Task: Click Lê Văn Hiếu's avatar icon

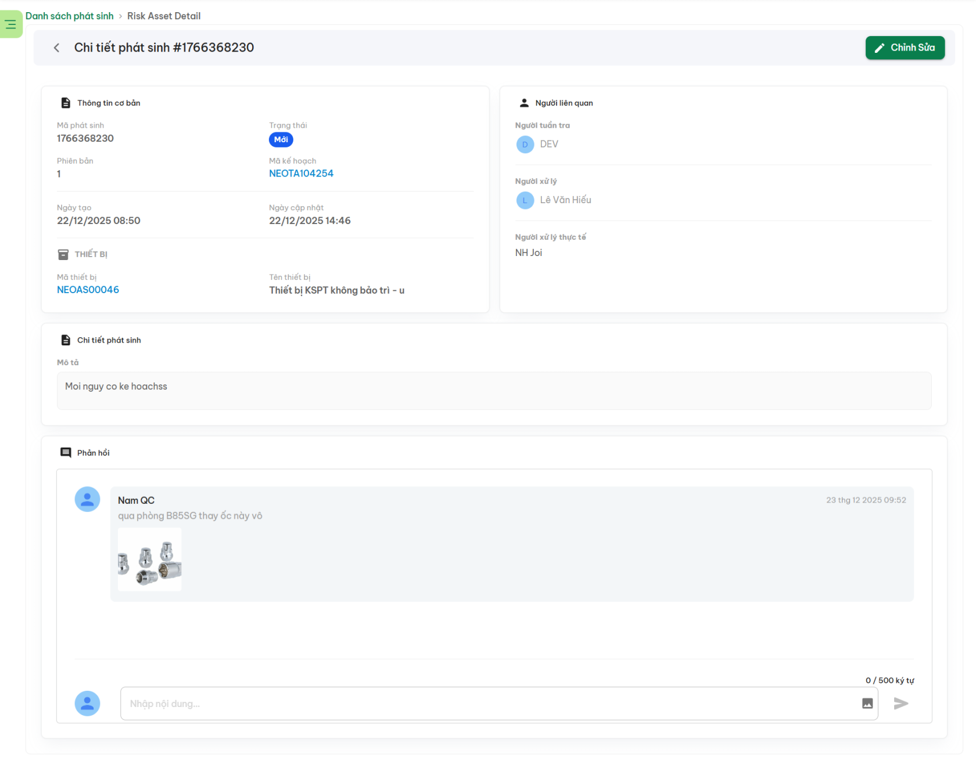Action: [525, 200]
